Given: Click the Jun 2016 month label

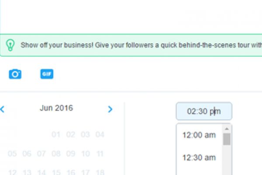Looking at the screenshot, I should [x=56, y=108].
